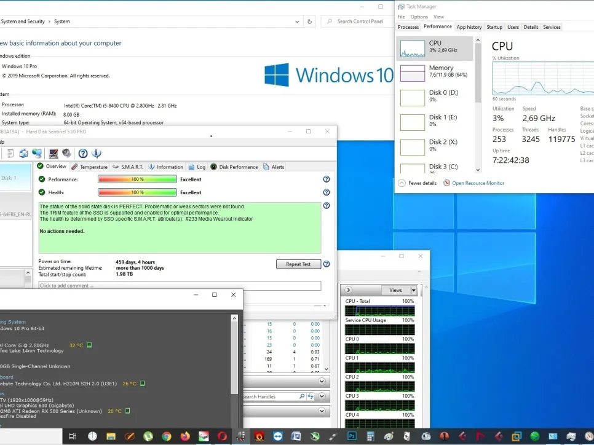Click help icon next to Repeat Test button
The width and height of the screenshot is (594, 445).
click(x=327, y=264)
